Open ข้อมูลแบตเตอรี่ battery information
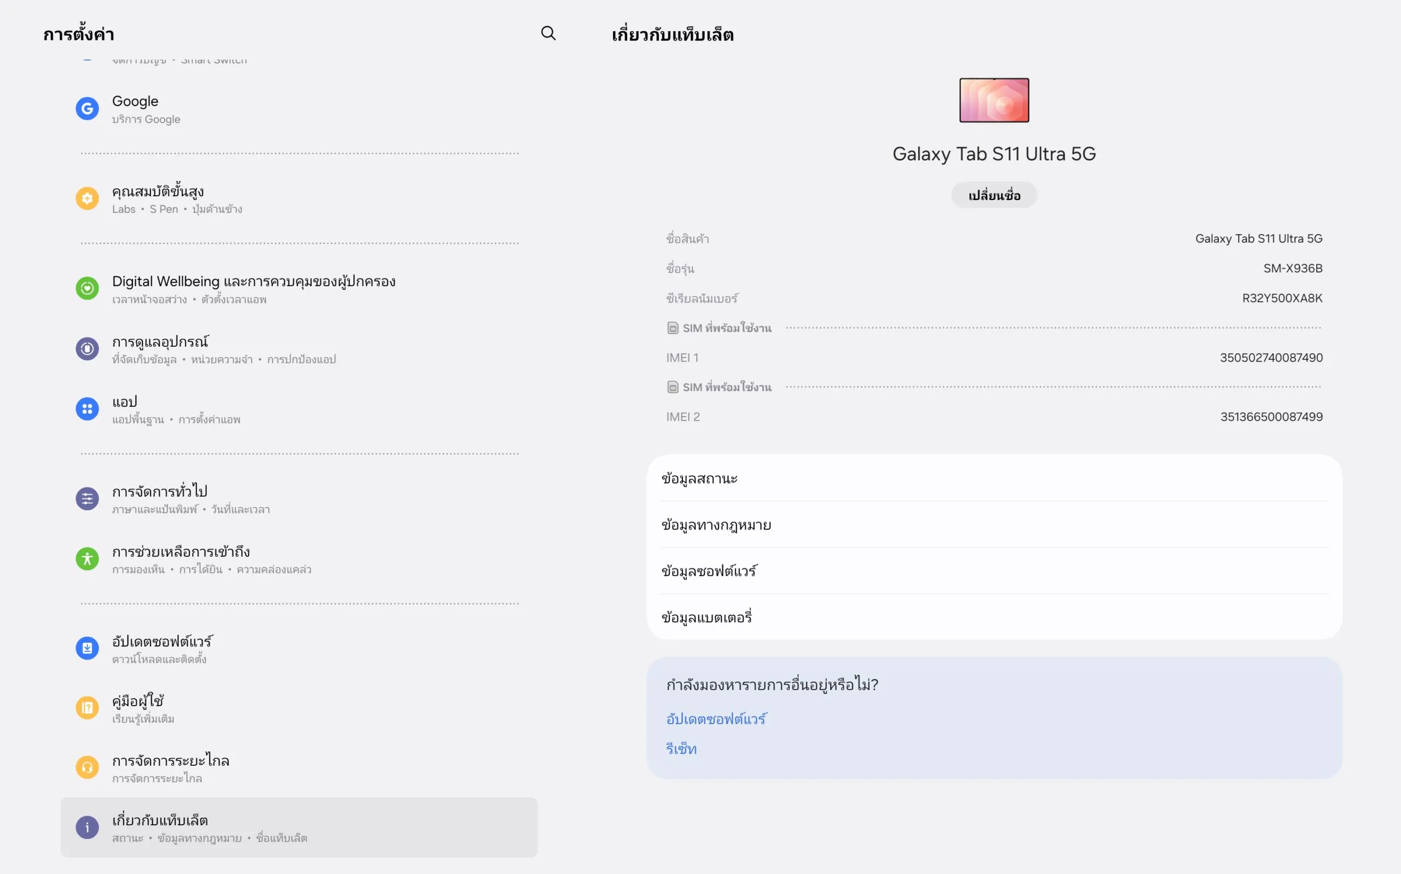Screen dimensions: 1401x874 [994, 617]
